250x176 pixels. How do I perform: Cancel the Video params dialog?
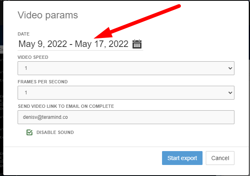click(x=220, y=158)
